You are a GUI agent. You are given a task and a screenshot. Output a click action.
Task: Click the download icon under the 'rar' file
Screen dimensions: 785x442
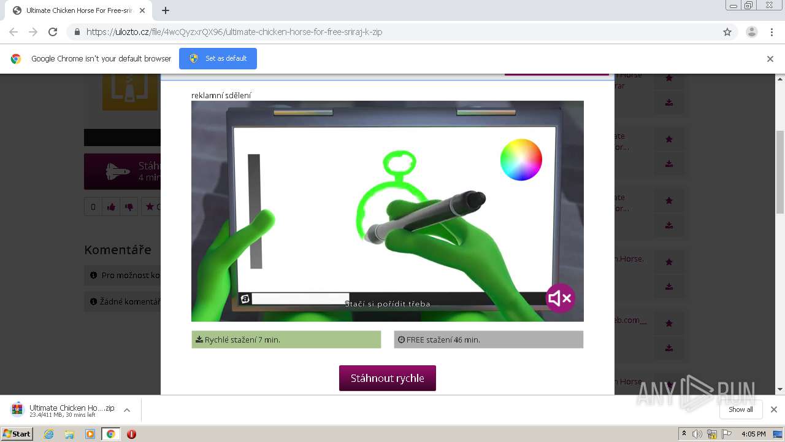669,103
